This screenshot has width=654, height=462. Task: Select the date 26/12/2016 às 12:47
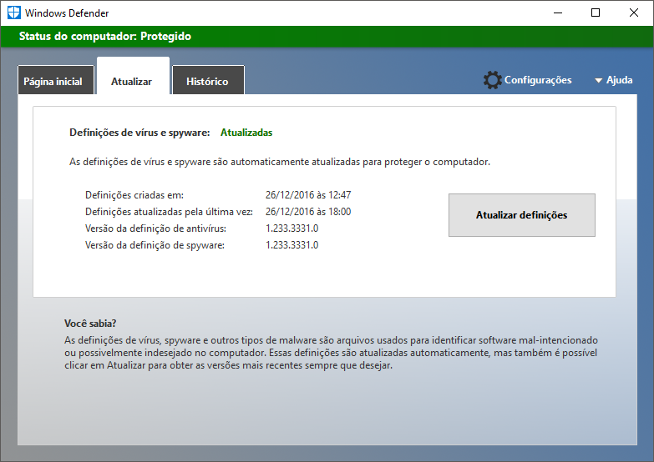[x=308, y=195]
